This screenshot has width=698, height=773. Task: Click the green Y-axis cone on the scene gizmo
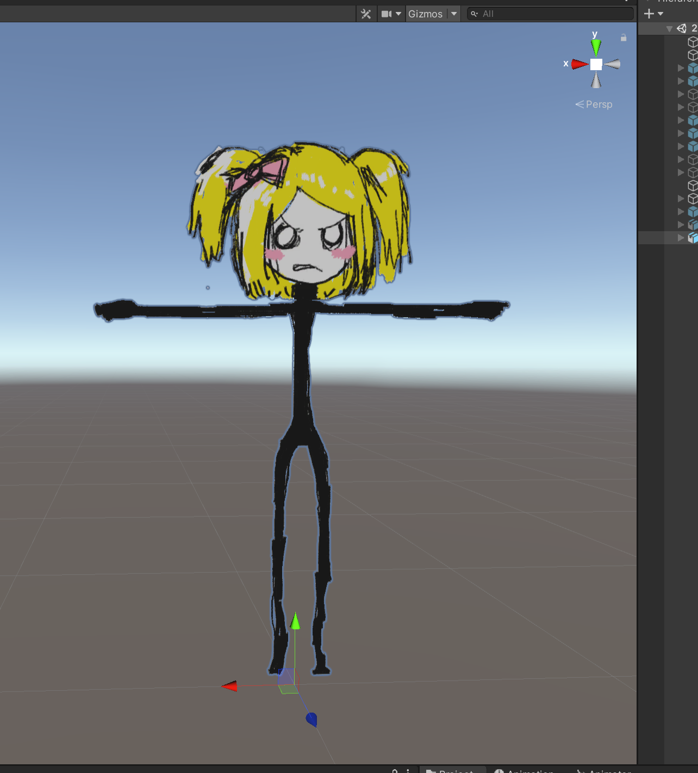pos(596,46)
